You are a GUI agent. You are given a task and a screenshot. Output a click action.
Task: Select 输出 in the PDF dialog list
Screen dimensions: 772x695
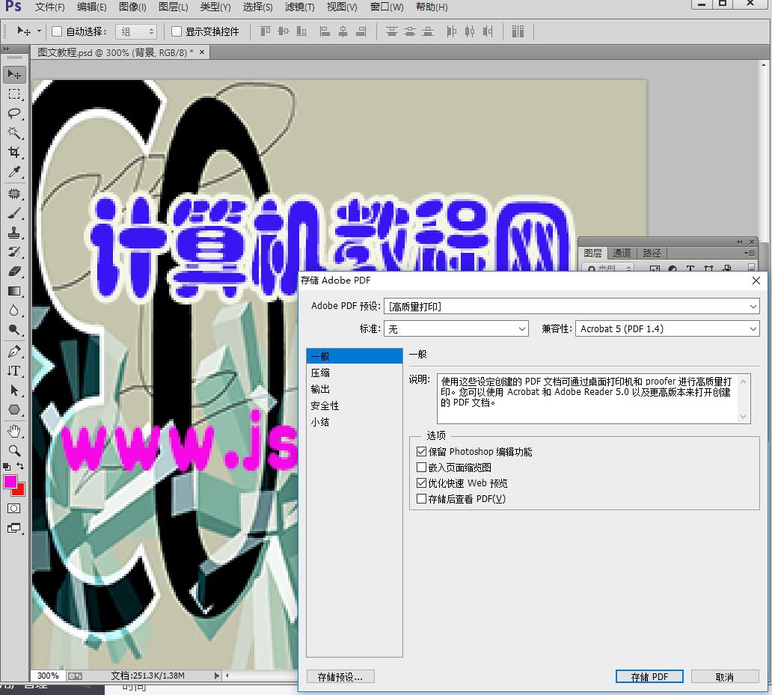[x=354, y=389]
